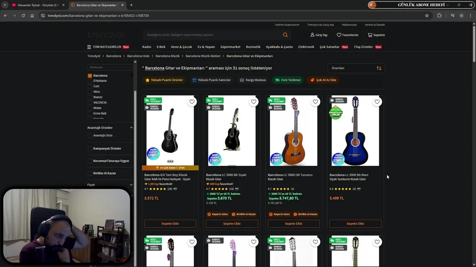476x267 pixels.
Task: Open the Önerilen sort dropdown
Action: (x=356, y=68)
